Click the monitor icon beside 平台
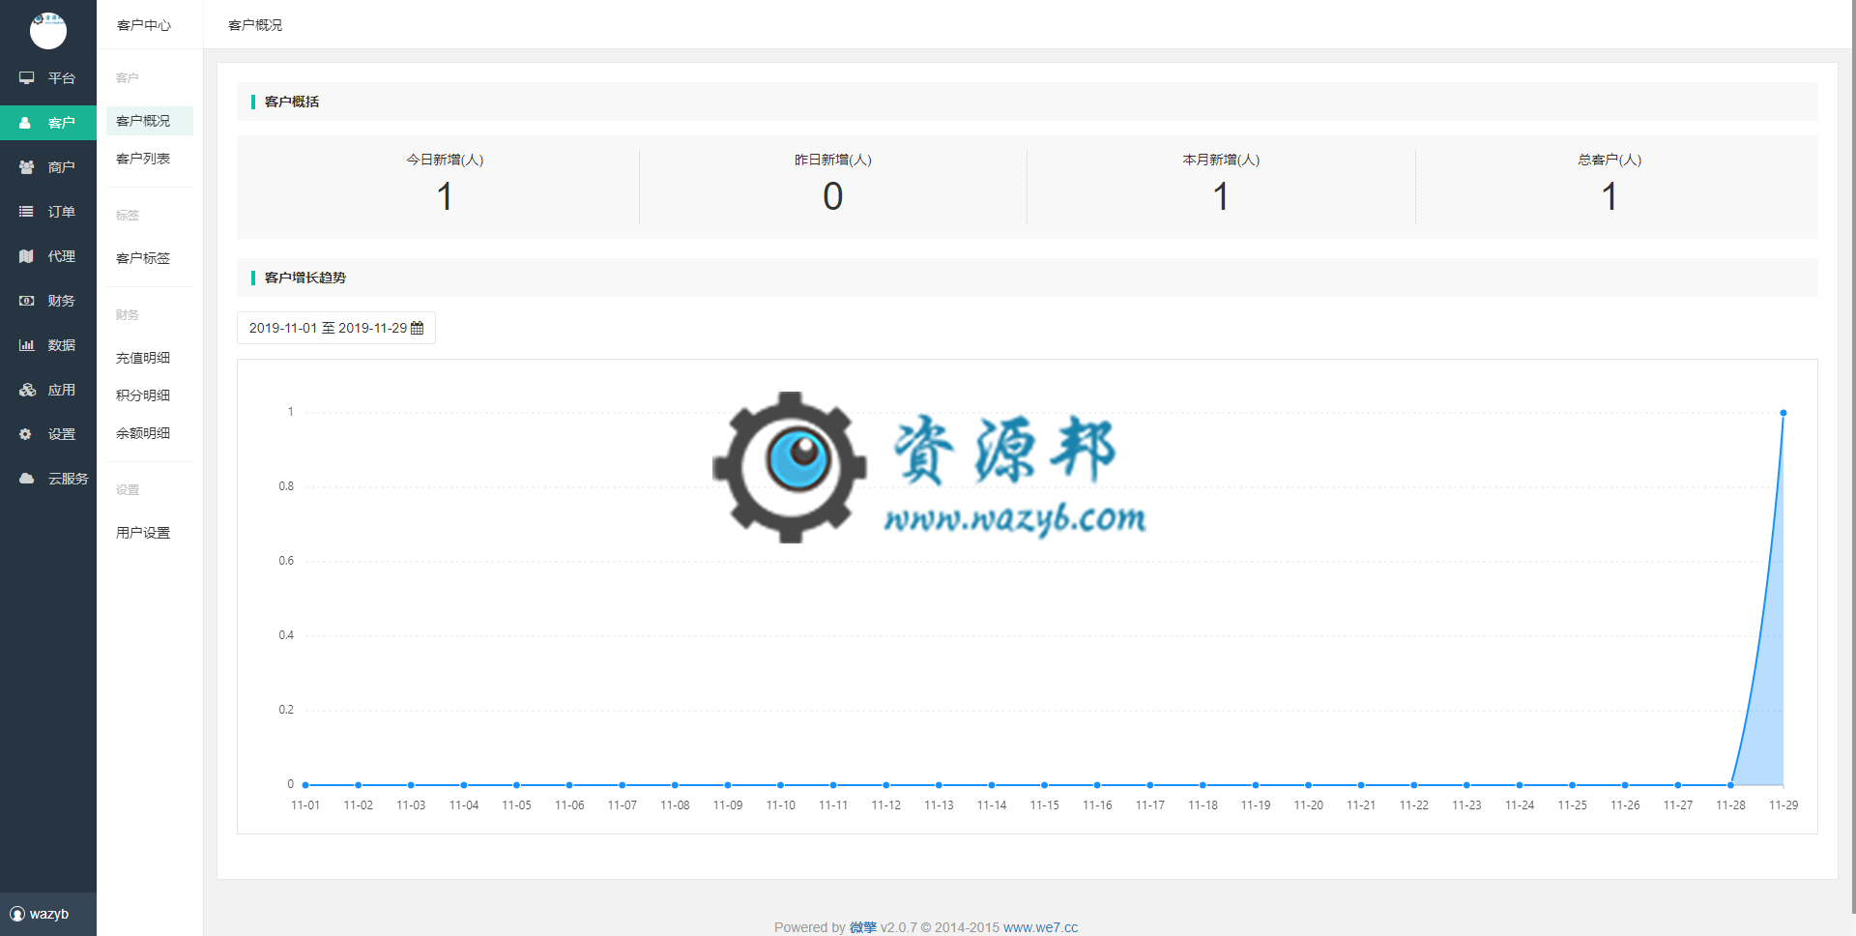 tap(26, 77)
